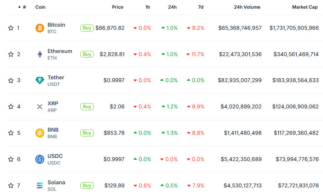The width and height of the screenshot is (323, 195).
Task: Sort by rank using the # header
Action: point(24,7)
